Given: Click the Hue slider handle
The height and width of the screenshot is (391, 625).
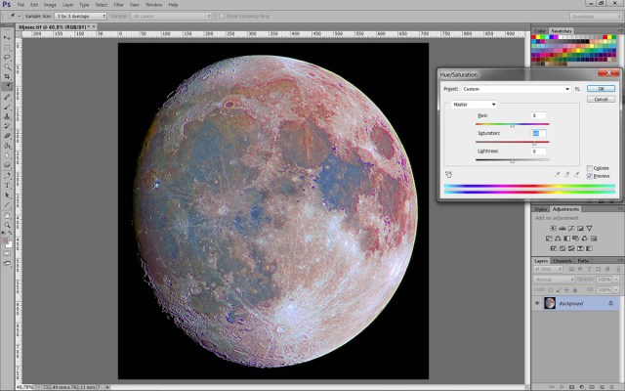Looking at the screenshot, I should [x=513, y=125].
